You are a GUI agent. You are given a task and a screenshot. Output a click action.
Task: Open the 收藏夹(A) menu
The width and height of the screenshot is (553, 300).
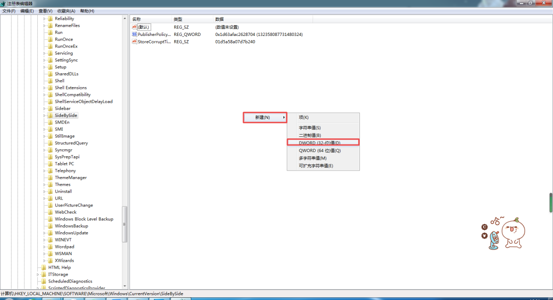click(x=66, y=11)
